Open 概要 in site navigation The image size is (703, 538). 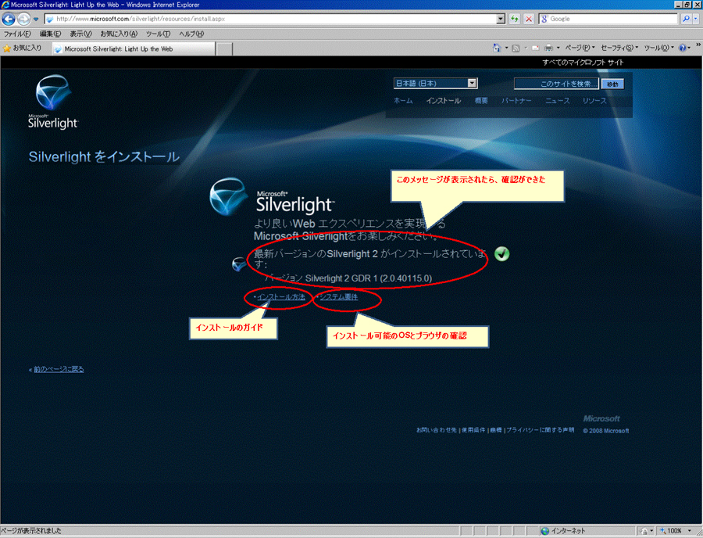(481, 101)
